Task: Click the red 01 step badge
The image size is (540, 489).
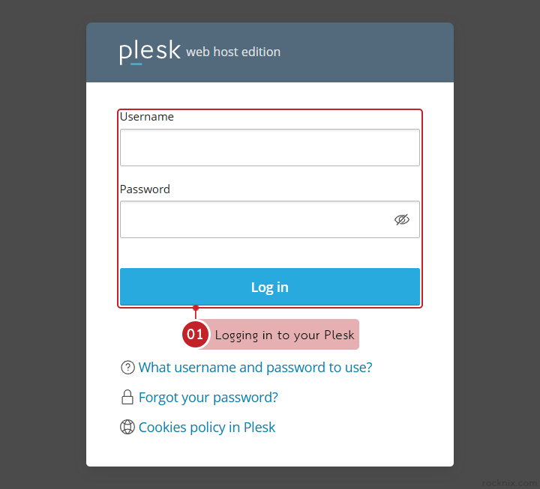Action: pos(196,335)
